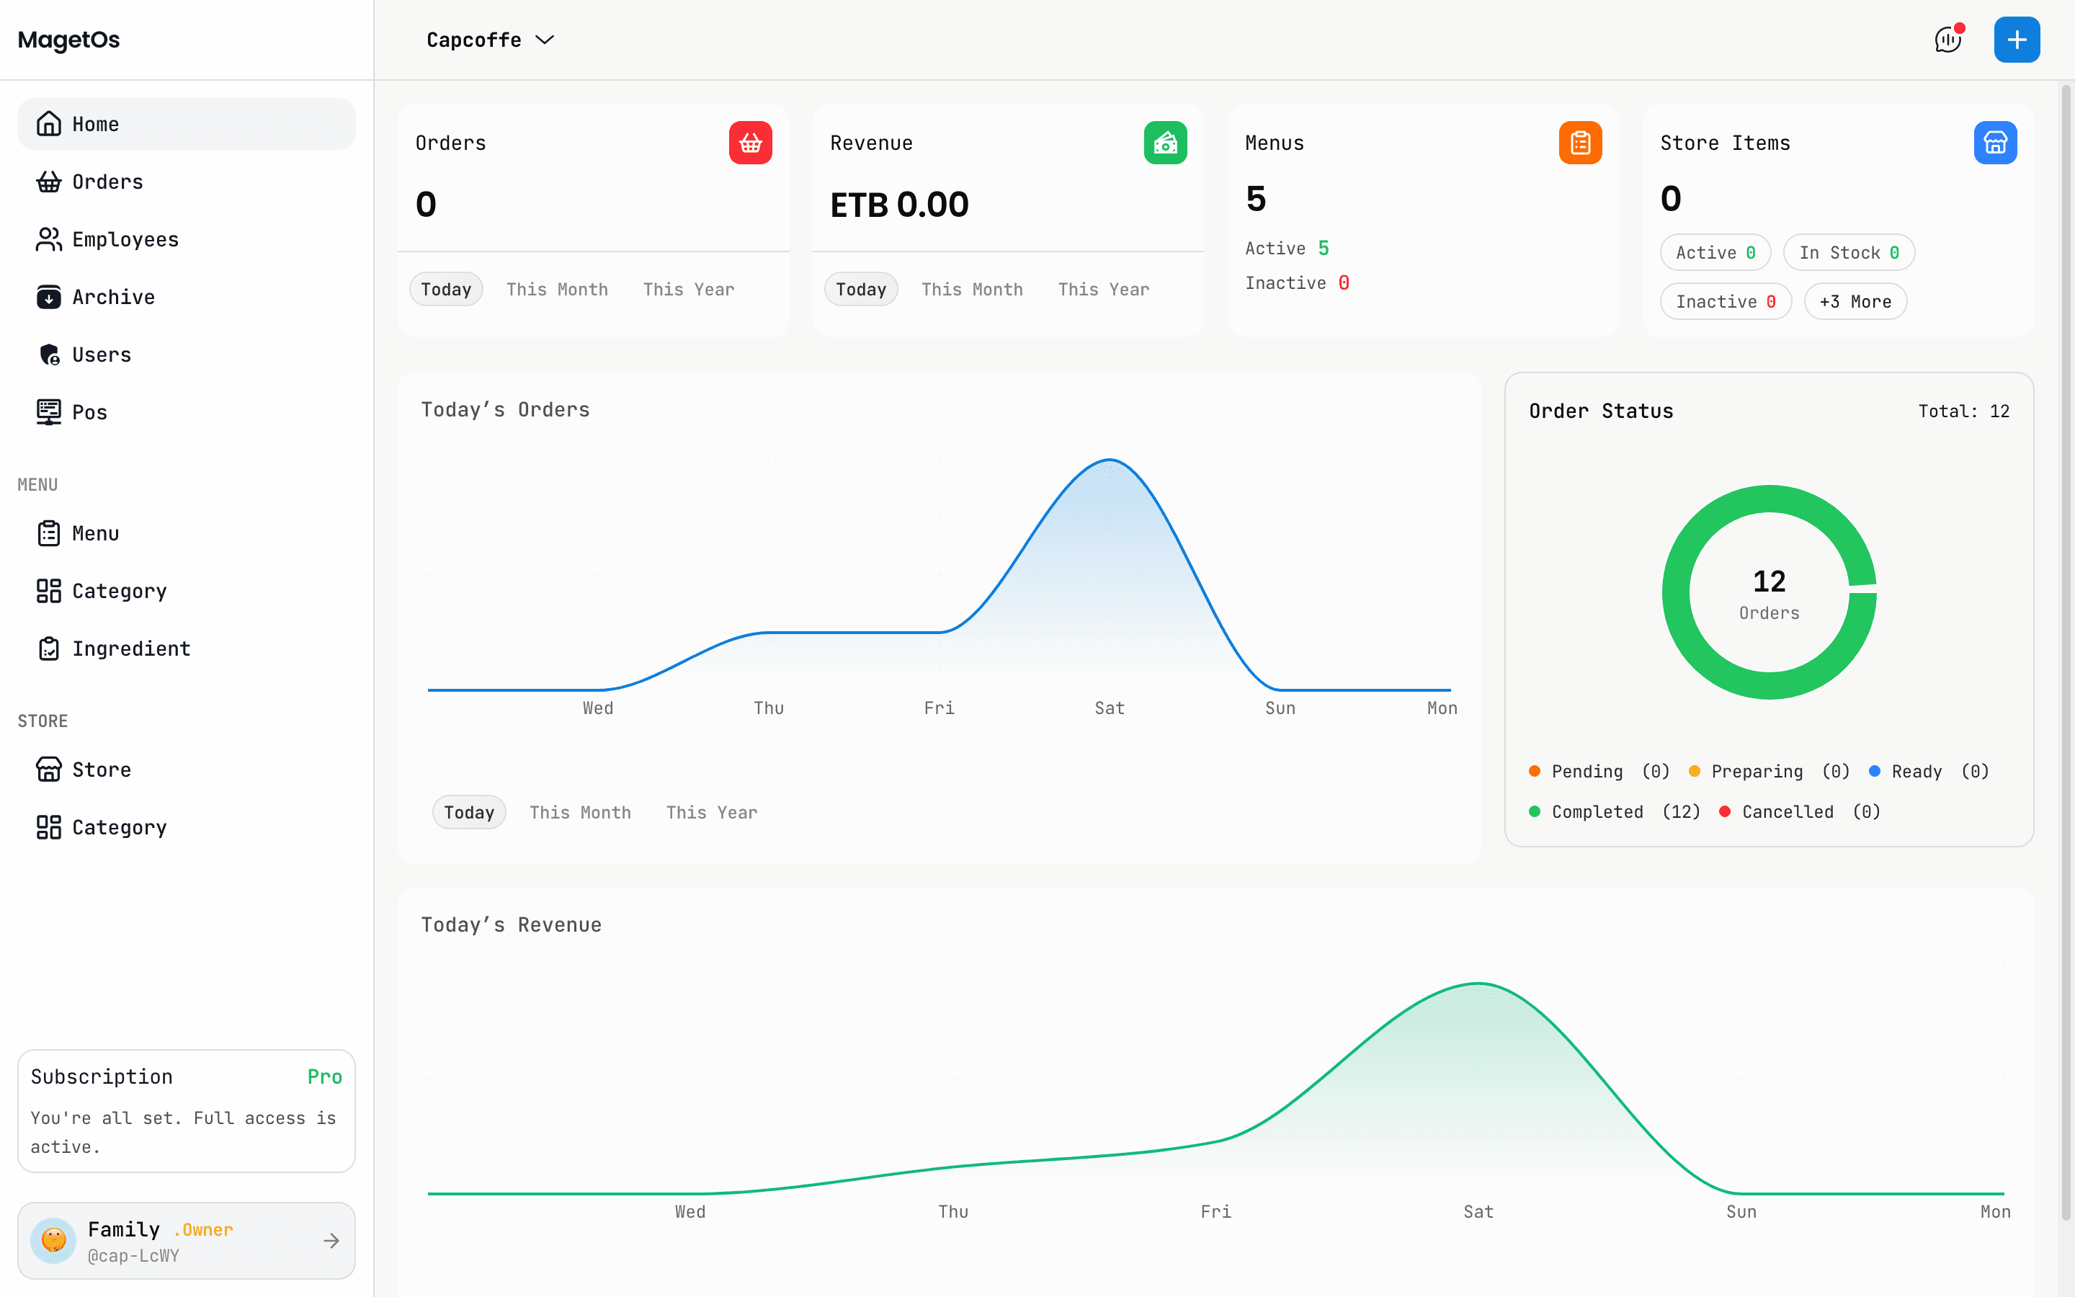Image resolution: width=2075 pixels, height=1297 pixels.
Task: Click the Family user avatar
Action: click(x=53, y=1240)
